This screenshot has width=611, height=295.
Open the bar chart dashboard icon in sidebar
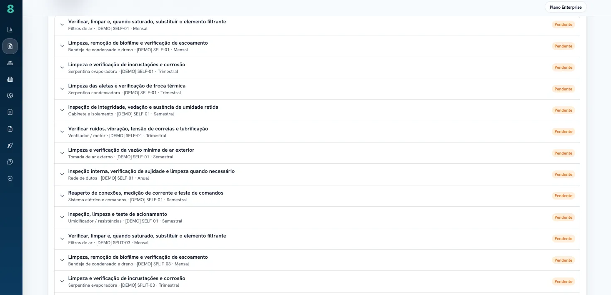pos(10,30)
